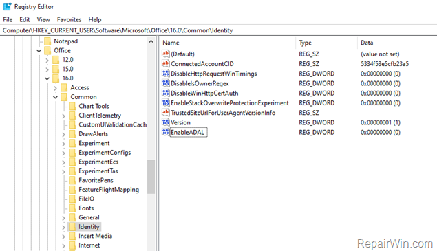Select the Insert Media key
This screenshot has height=251, width=437.
coord(96,236)
